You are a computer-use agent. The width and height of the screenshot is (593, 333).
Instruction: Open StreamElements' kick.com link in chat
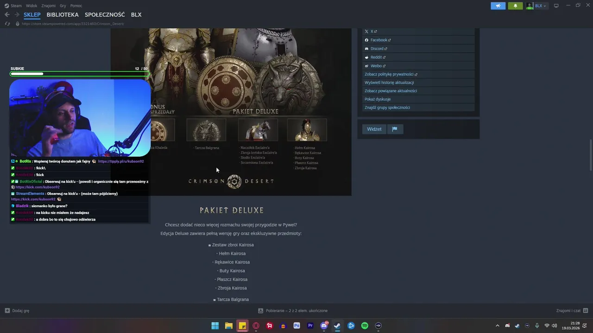tap(33, 199)
